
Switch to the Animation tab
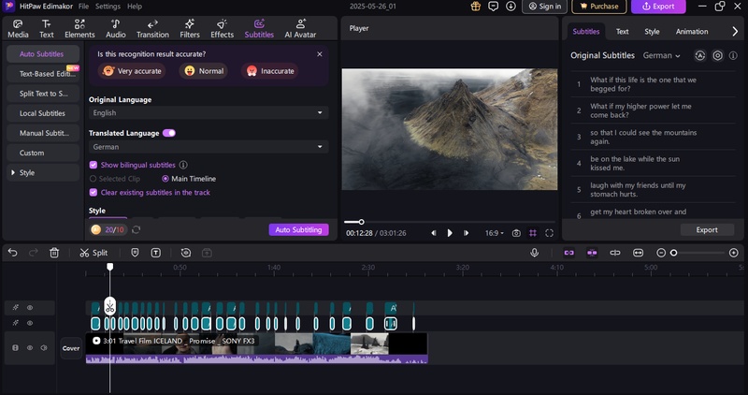[692, 31]
